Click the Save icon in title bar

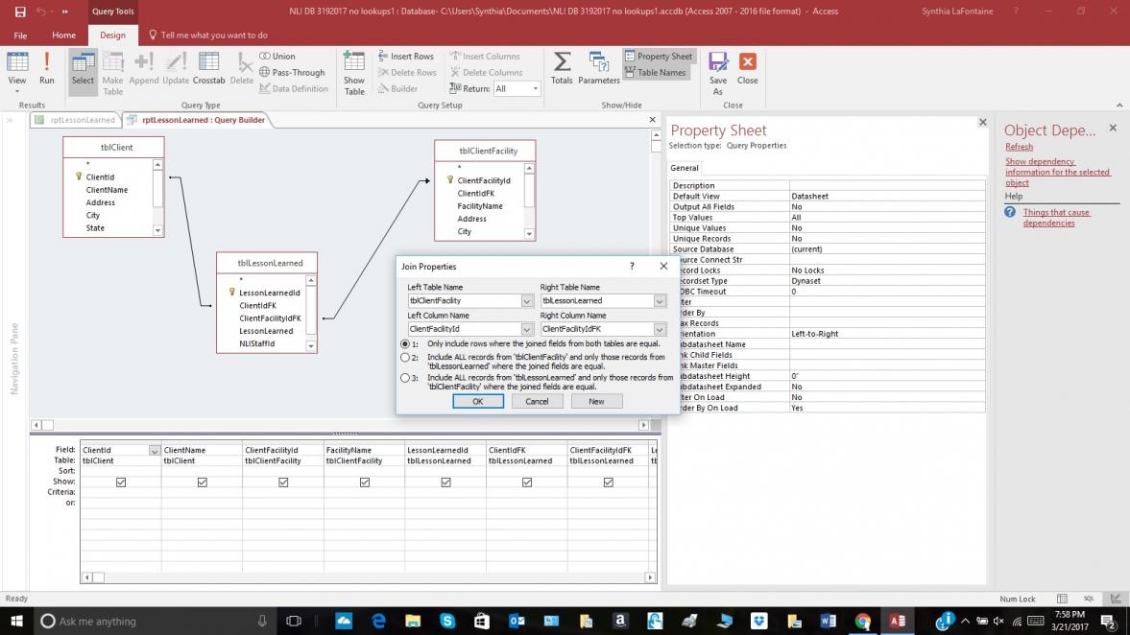click(20, 12)
